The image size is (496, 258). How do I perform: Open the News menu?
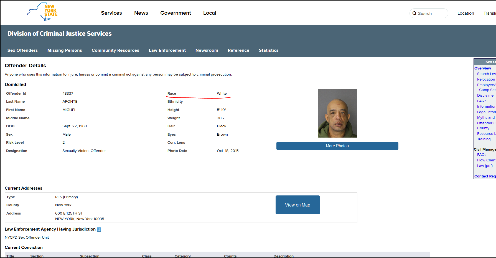pos(141,13)
